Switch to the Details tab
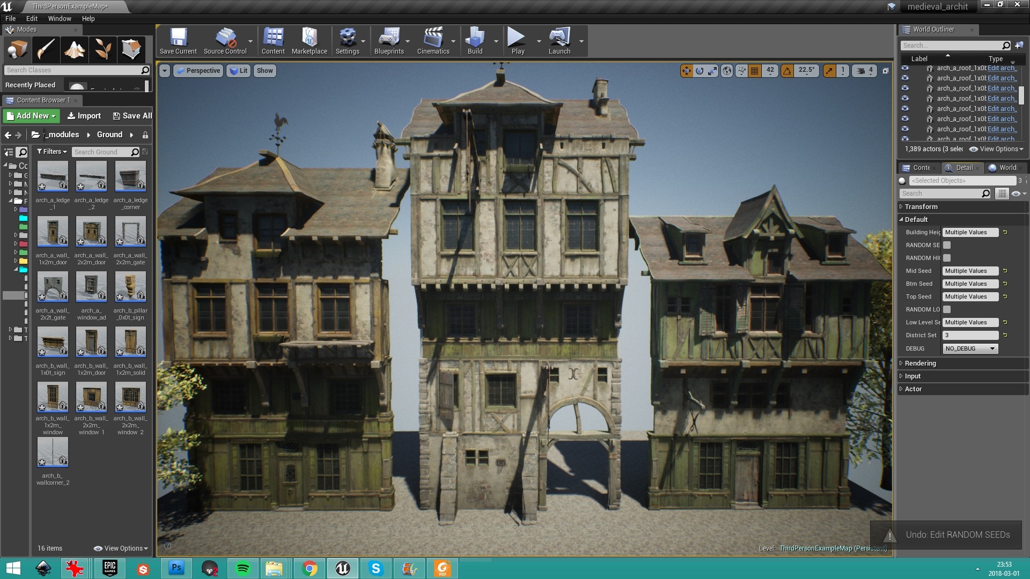Viewport: 1030px width, 579px height. pos(963,168)
